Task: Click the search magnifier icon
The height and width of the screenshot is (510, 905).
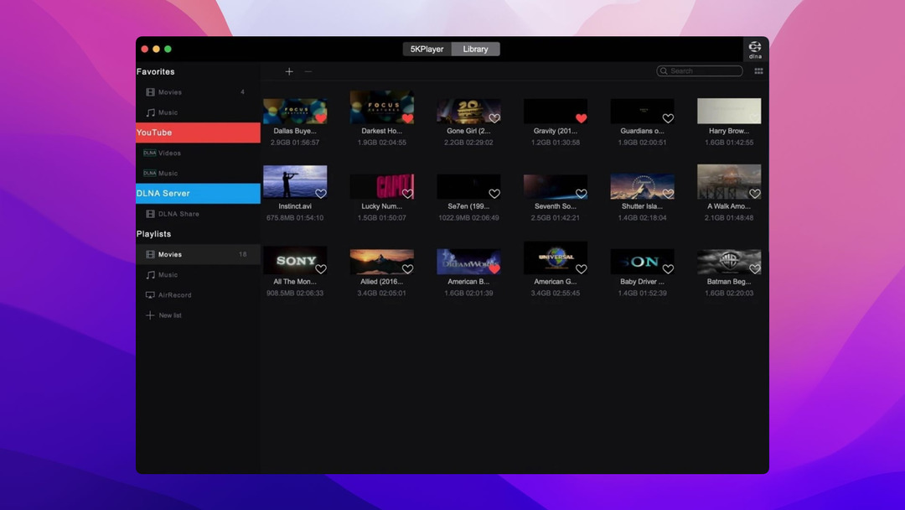Action: (x=664, y=71)
